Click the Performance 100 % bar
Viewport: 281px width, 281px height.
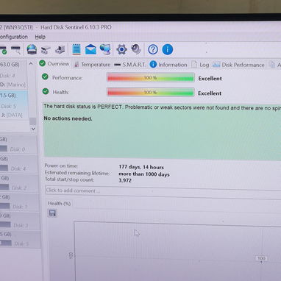click(151, 78)
